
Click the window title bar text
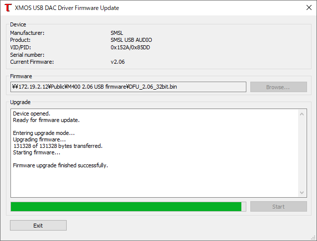[67, 8]
